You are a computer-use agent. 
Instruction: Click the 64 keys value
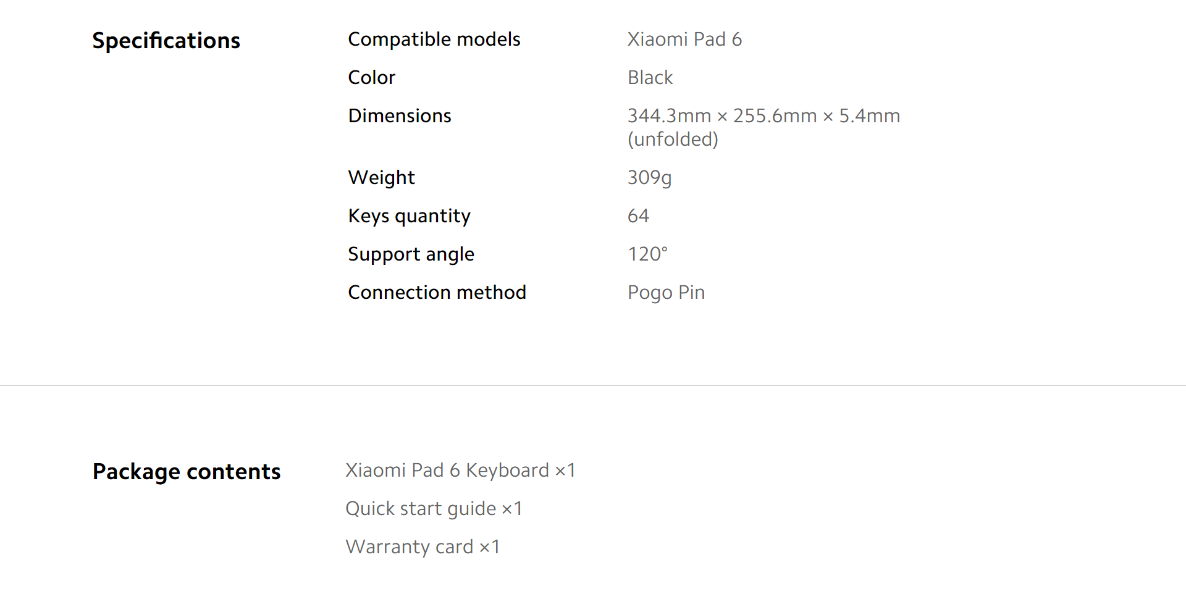638,216
